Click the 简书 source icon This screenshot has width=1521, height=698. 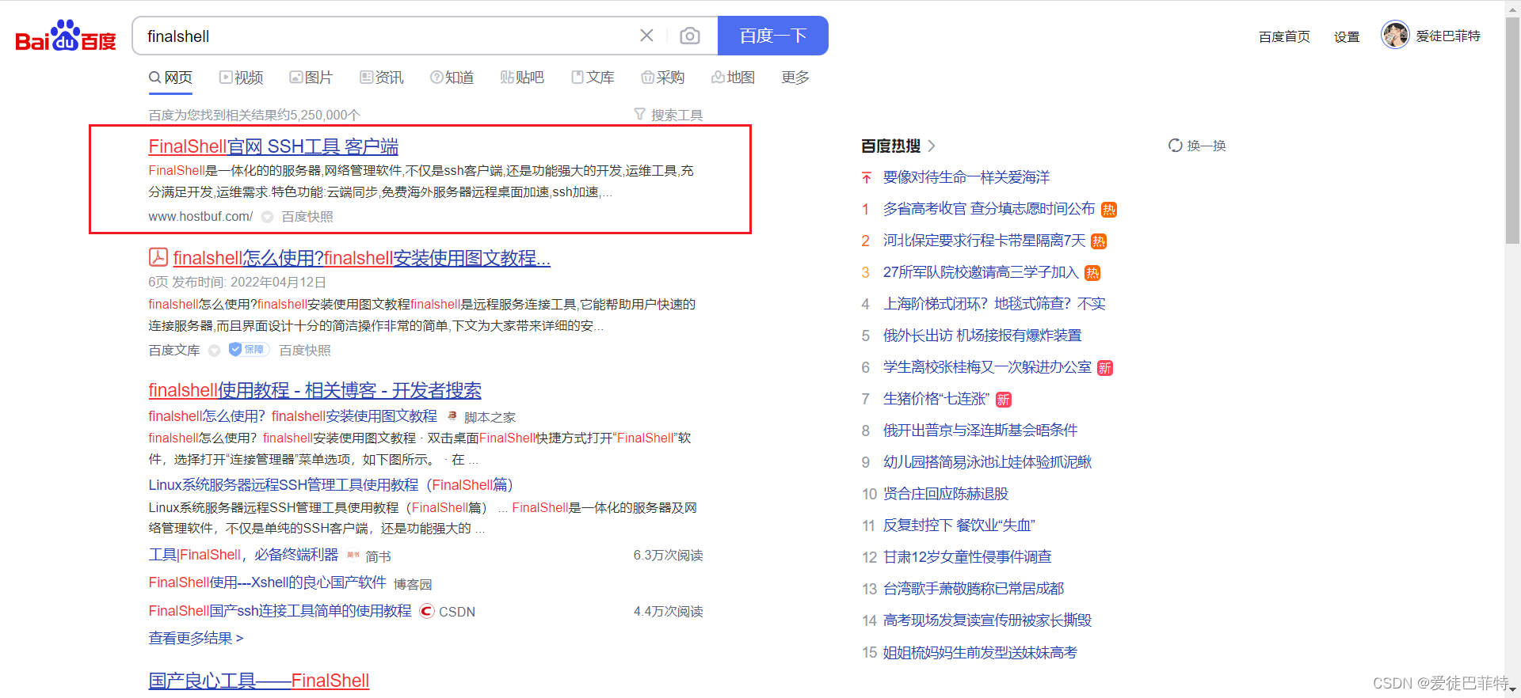(353, 555)
